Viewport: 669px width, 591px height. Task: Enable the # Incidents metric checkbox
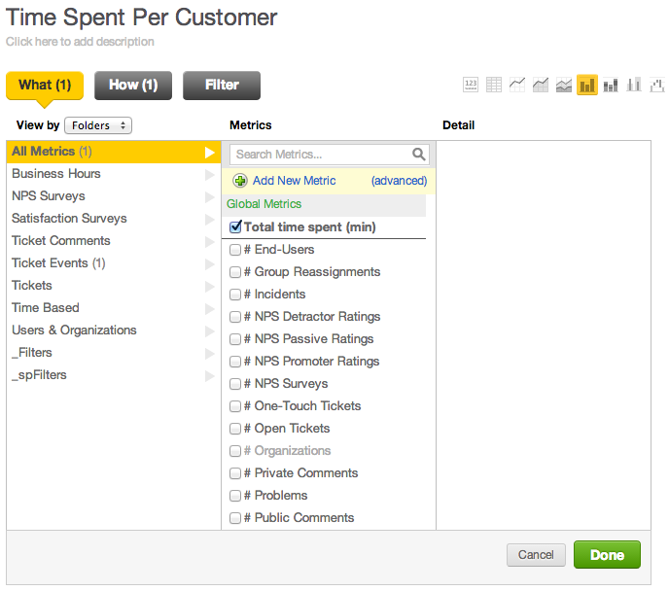[x=235, y=295]
